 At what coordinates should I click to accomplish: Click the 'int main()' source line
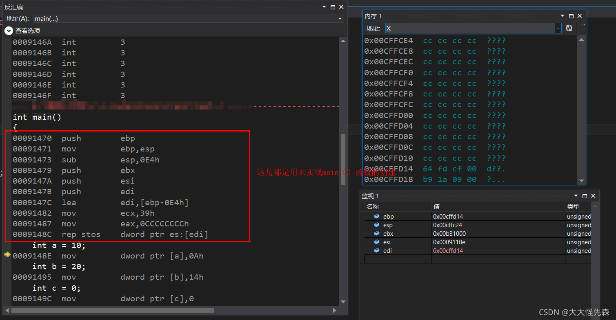[37, 117]
